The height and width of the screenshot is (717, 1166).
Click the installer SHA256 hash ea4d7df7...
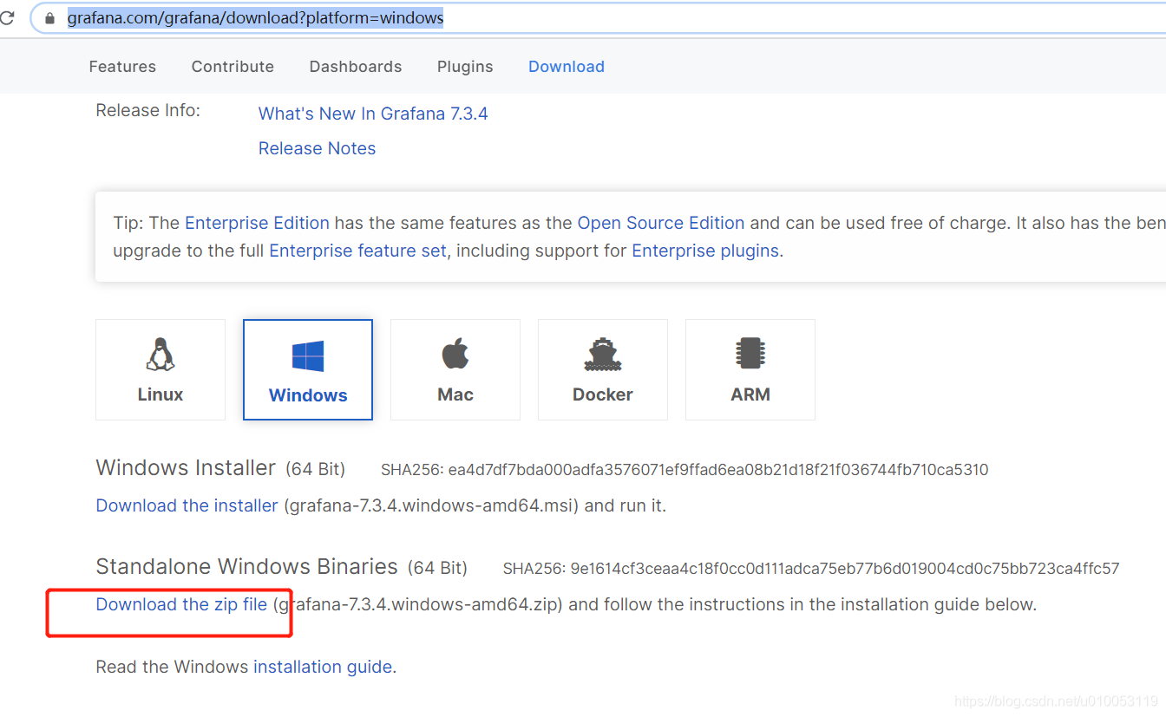(x=718, y=470)
